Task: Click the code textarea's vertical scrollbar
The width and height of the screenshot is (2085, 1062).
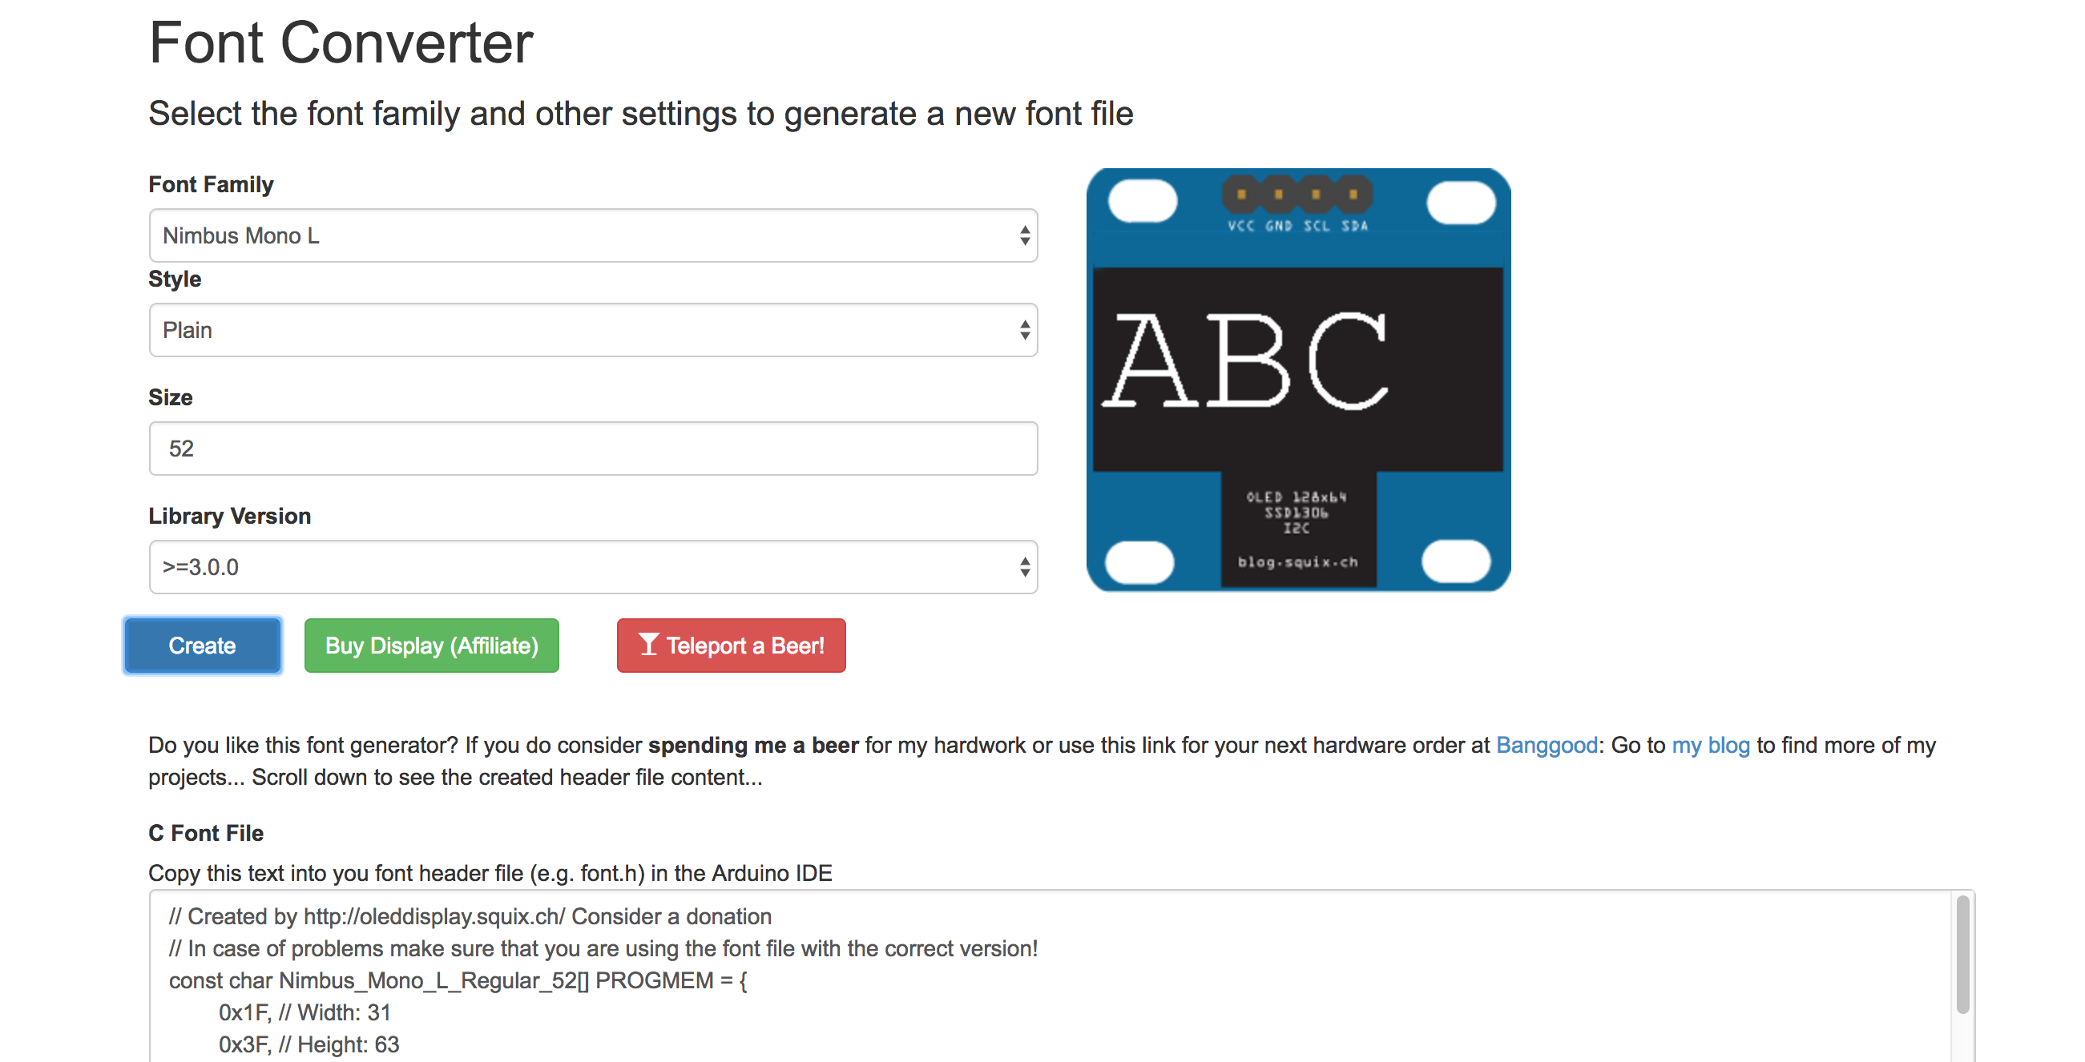Action: click(1962, 955)
